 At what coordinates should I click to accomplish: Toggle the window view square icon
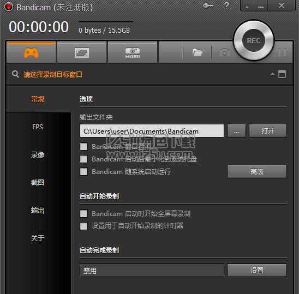(282, 74)
